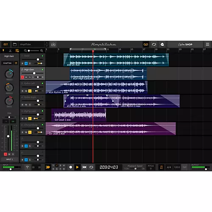The height and width of the screenshot is (212, 212).
Task: Click the 001 preset number
Action: (x=6, y=45)
